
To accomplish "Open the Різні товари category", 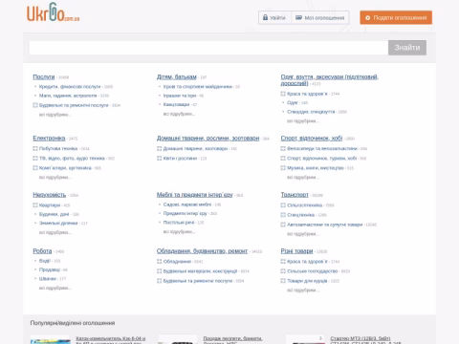I will tap(296, 251).
